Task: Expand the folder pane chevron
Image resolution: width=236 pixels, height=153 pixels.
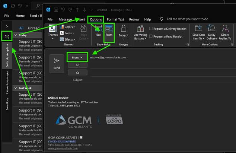Action: (x=7, y=26)
